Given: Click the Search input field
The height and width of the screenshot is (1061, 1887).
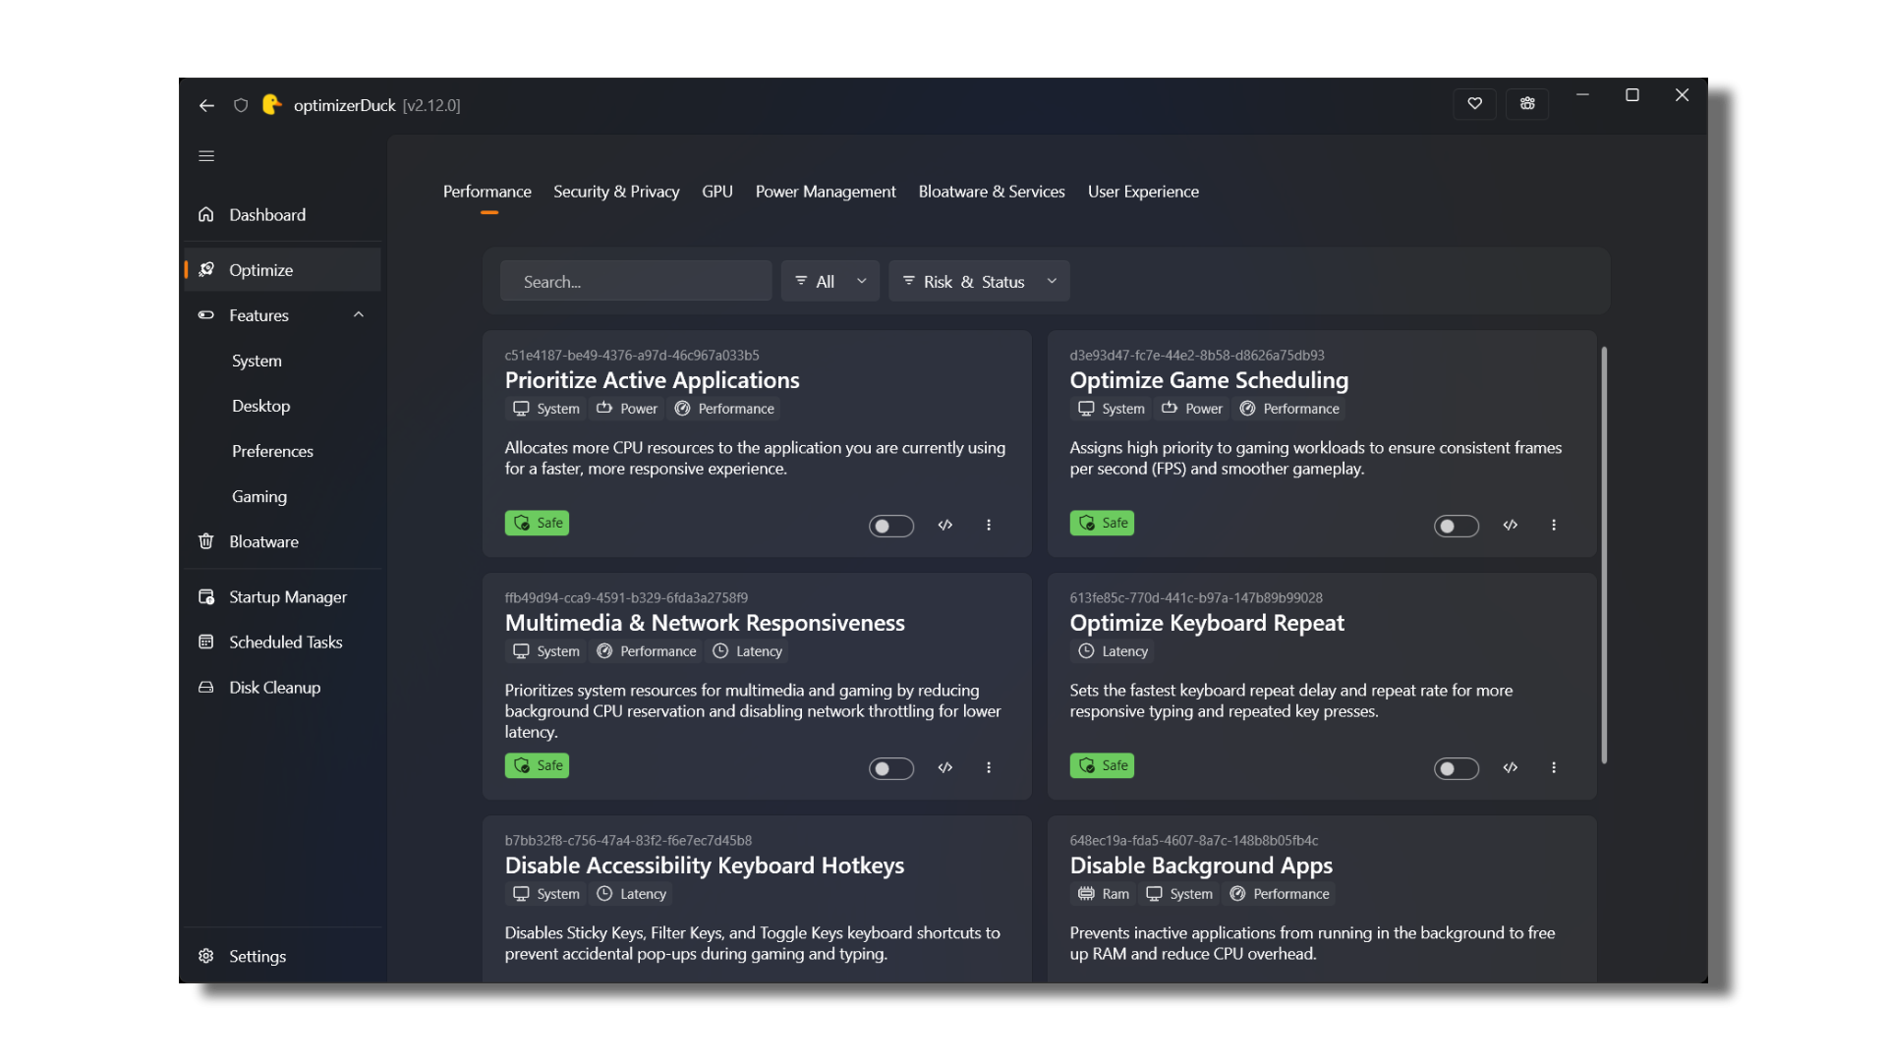Looking at the screenshot, I should [636, 281].
